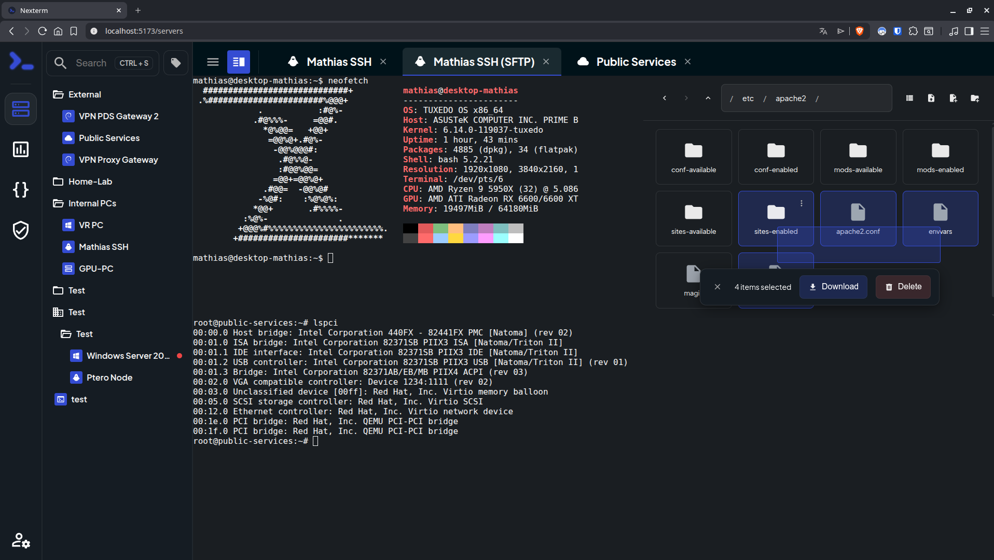The image size is (994, 560).
Task: Click the create new file icon
Action: (x=953, y=98)
